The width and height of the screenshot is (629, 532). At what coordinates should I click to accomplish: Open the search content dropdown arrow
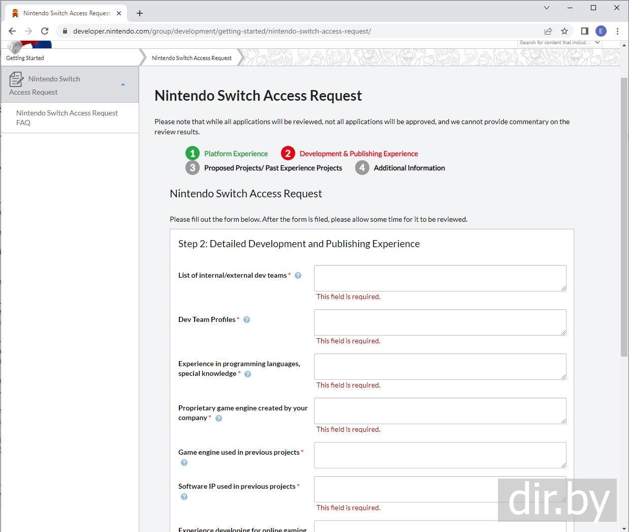(597, 43)
